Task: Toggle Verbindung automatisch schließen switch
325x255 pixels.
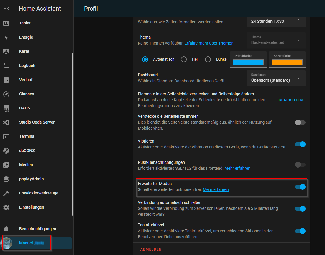Action: [300, 209]
